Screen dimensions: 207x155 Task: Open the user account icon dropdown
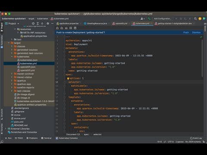tap(143, 19)
